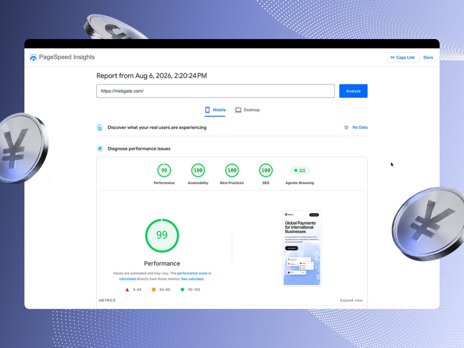
Task: Select the SEO 100 score gauge
Action: [266, 170]
